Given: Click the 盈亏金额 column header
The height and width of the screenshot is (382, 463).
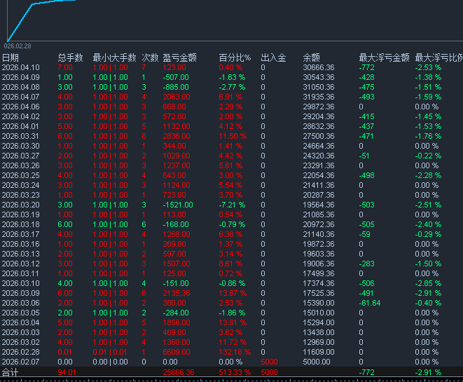Looking at the screenshot, I should tap(179, 57).
